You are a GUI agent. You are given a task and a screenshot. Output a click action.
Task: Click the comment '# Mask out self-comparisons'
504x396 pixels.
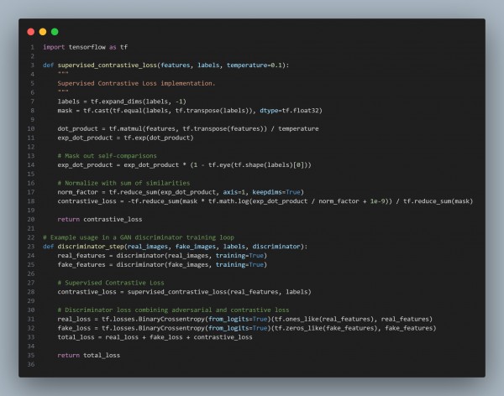coord(107,156)
